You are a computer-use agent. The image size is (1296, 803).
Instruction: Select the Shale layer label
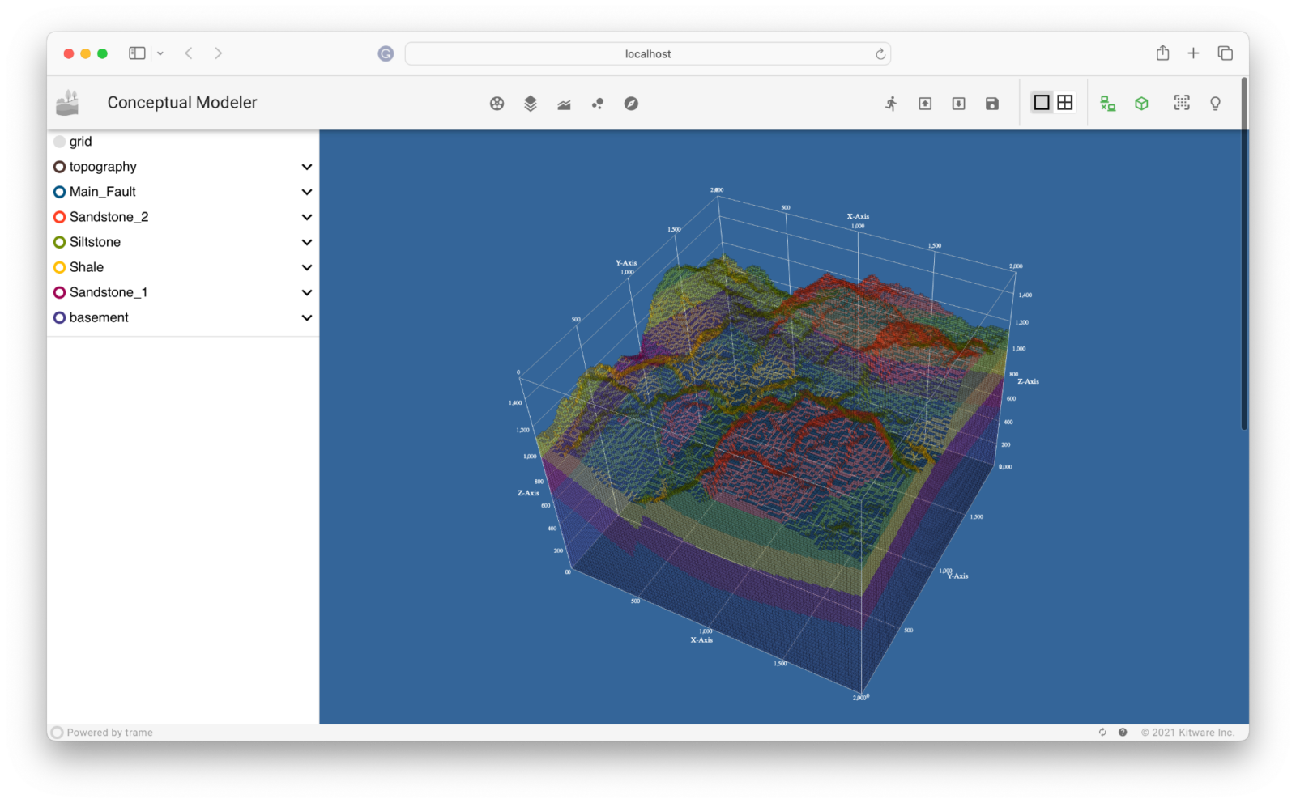pos(87,267)
